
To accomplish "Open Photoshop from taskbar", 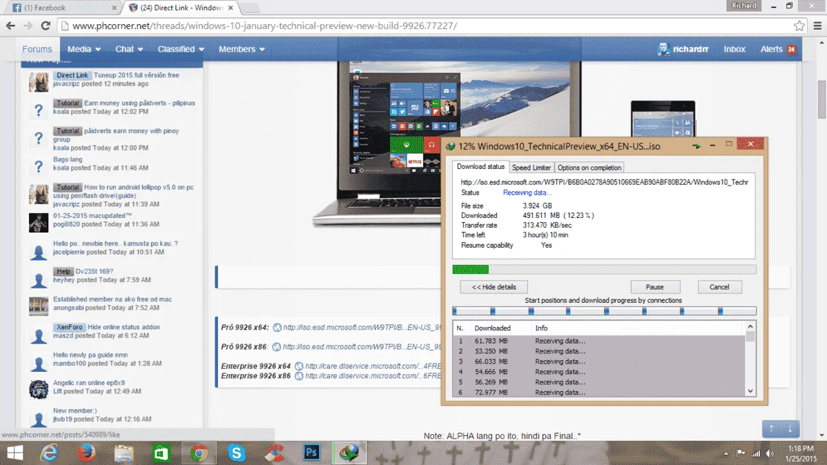I will tap(311, 453).
